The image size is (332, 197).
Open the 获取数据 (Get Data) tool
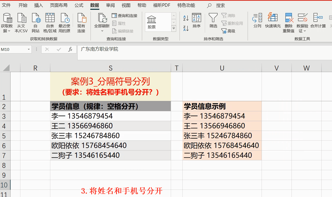(x=7, y=23)
